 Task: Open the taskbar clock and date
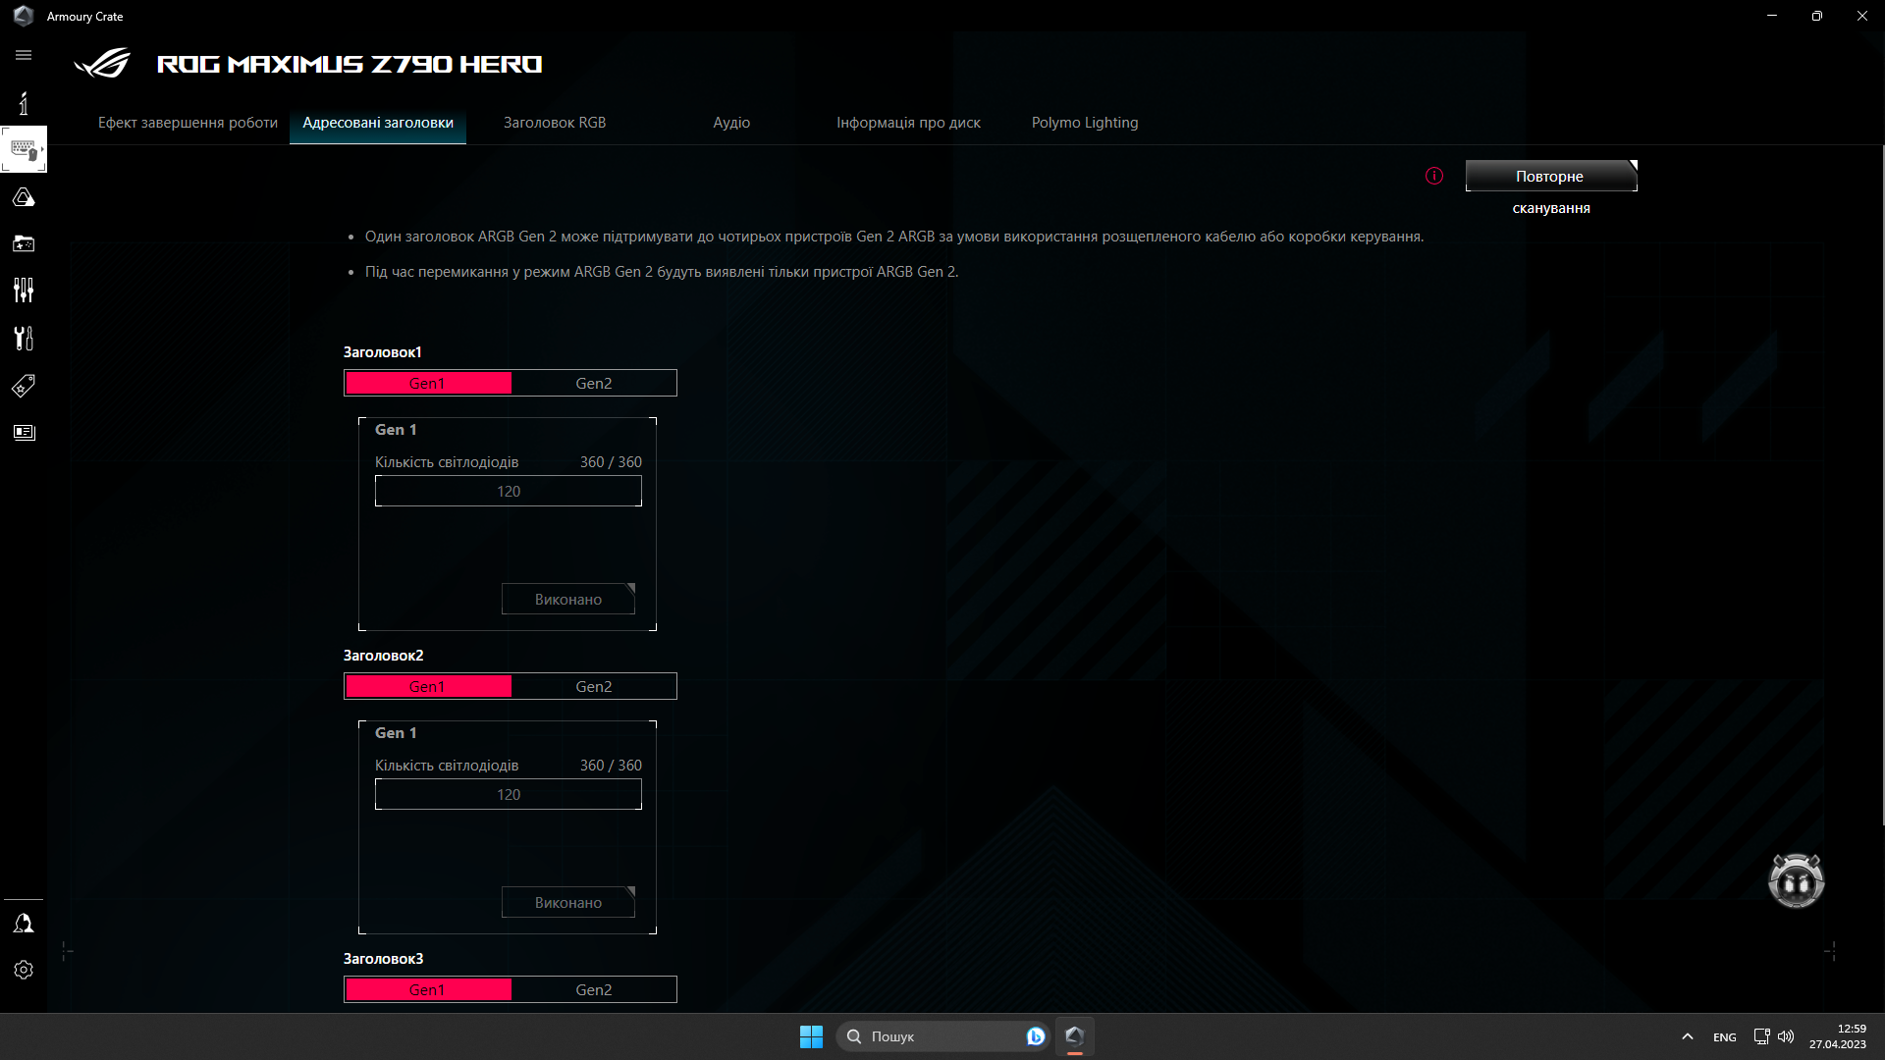tap(1838, 1036)
